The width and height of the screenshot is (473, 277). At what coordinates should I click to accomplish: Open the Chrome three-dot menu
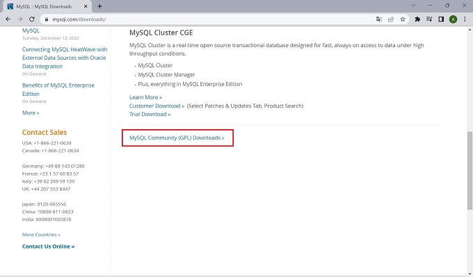465,19
